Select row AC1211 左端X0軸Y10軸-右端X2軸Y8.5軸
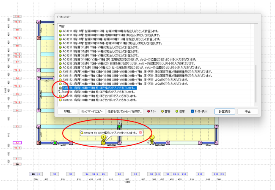The image size is (275, 190). (111, 35)
